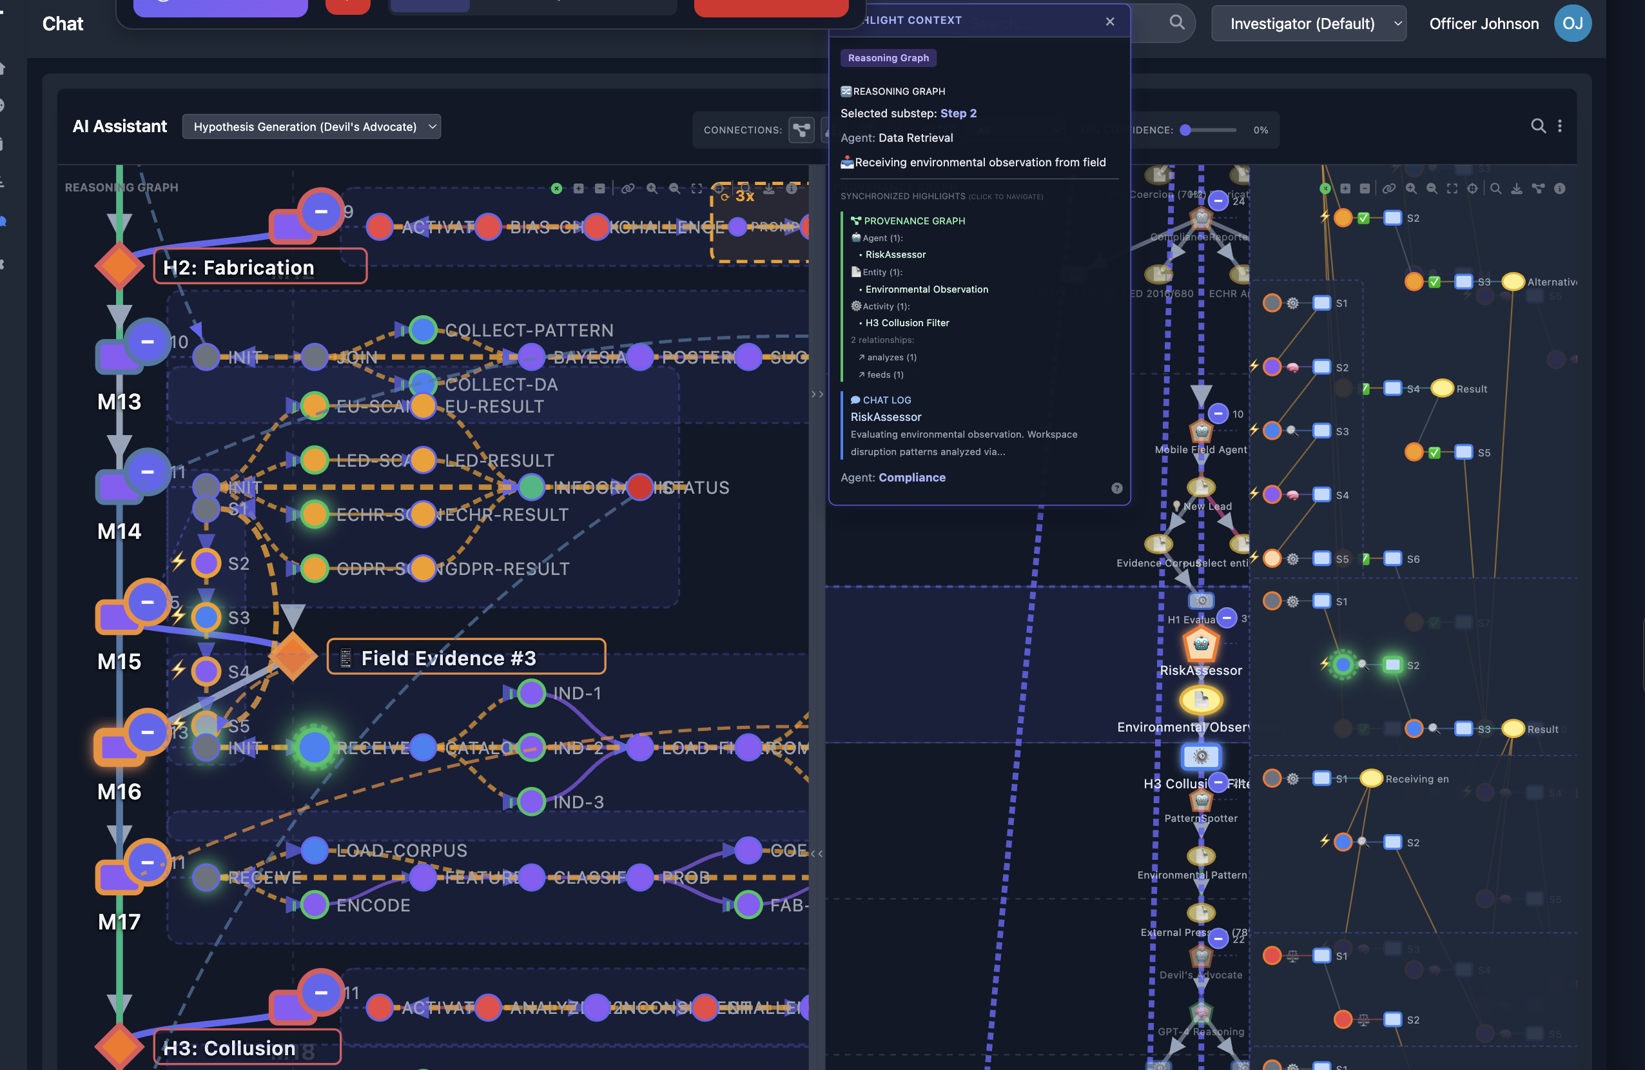Click green X toggle in right substep toolbar

point(1325,188)
